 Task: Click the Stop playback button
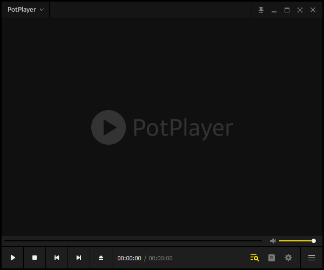point(35,258)
